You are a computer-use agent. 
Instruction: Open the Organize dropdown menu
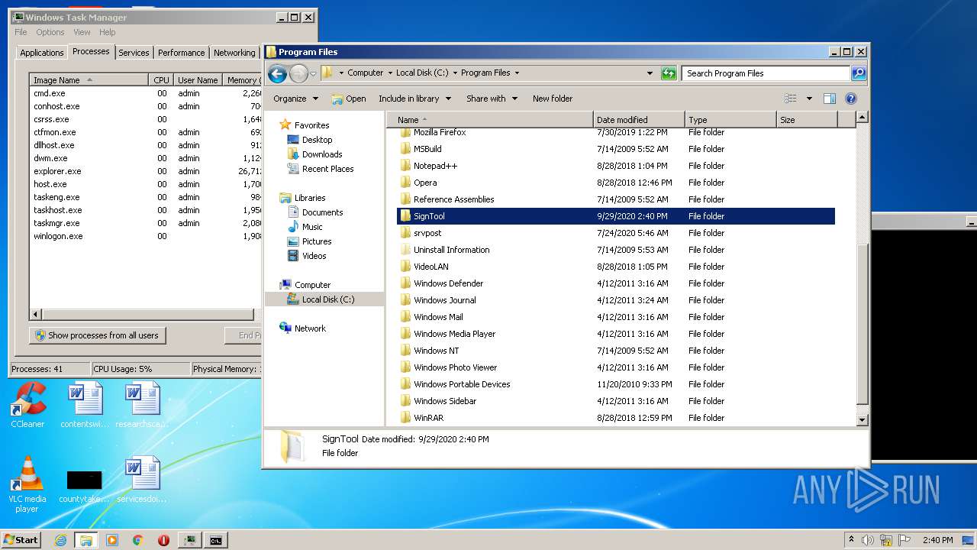coord(295,99)
